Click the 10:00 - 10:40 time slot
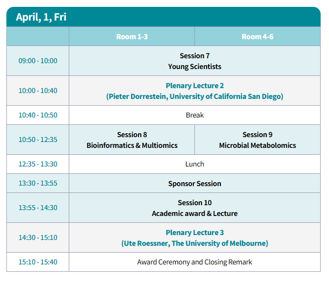Screen dimensions: 329x286 (x=38, y=91)
